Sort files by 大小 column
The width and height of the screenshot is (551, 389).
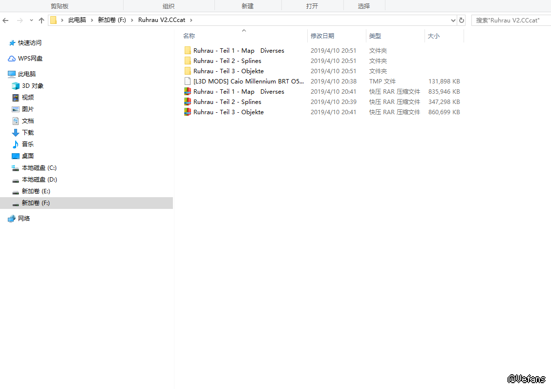coord(434,36)
